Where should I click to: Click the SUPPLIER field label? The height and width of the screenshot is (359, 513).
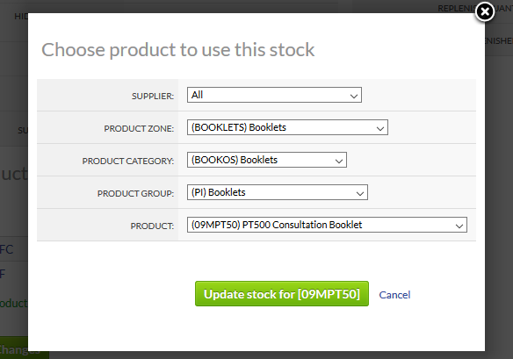[153, 97]
